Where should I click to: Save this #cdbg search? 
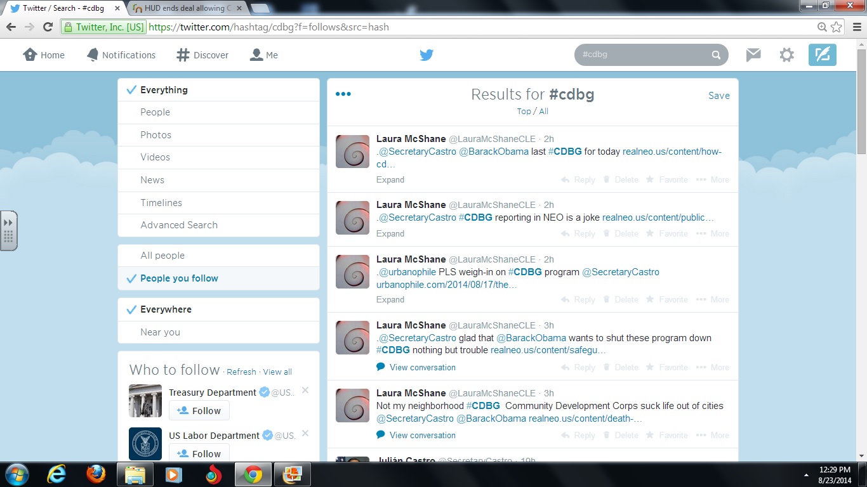coord(719,95)
